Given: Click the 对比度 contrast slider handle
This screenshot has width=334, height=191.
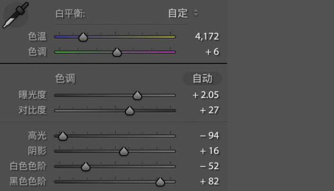Looking at the screenshot, I should [130, 111].
